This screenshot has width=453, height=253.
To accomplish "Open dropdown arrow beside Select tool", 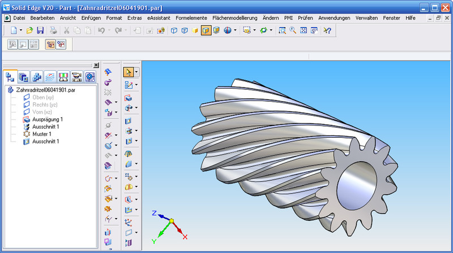I will coord(136,72).
